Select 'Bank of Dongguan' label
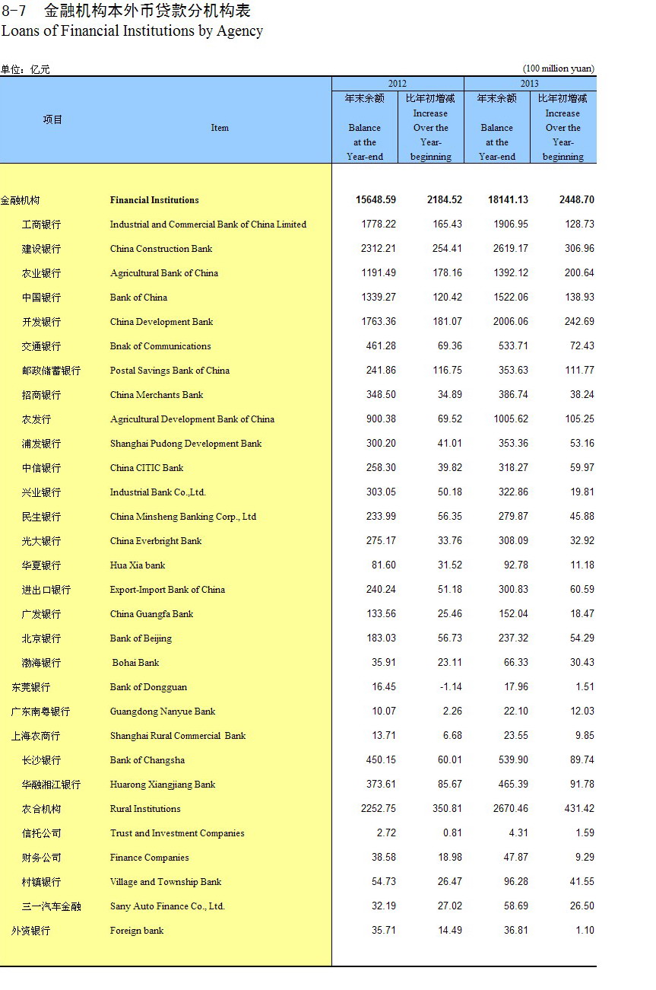Viewport: 656px width, 990px height. pyautogui.click(x=148, y=687)
